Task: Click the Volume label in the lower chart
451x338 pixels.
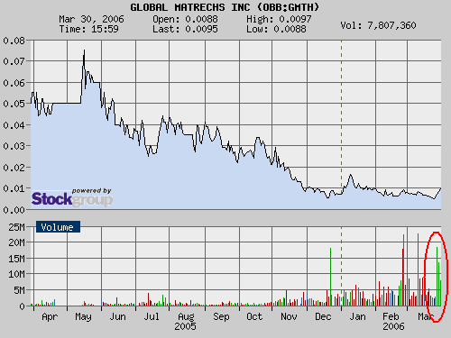Action: click(x=58, y=227)
